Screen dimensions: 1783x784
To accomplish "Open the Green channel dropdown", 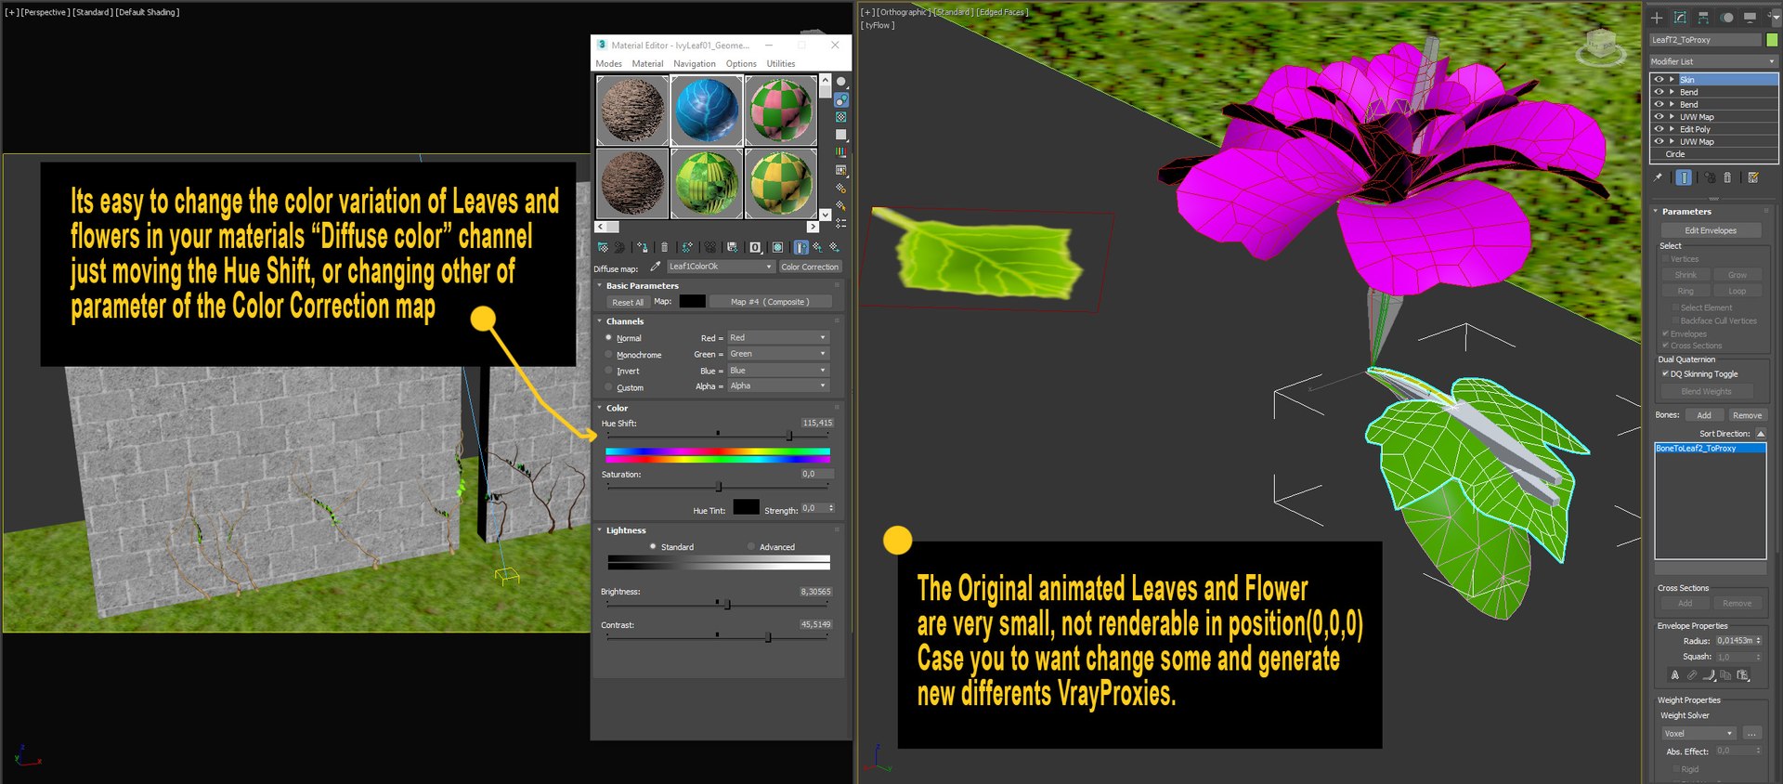I will click(777, 354).
